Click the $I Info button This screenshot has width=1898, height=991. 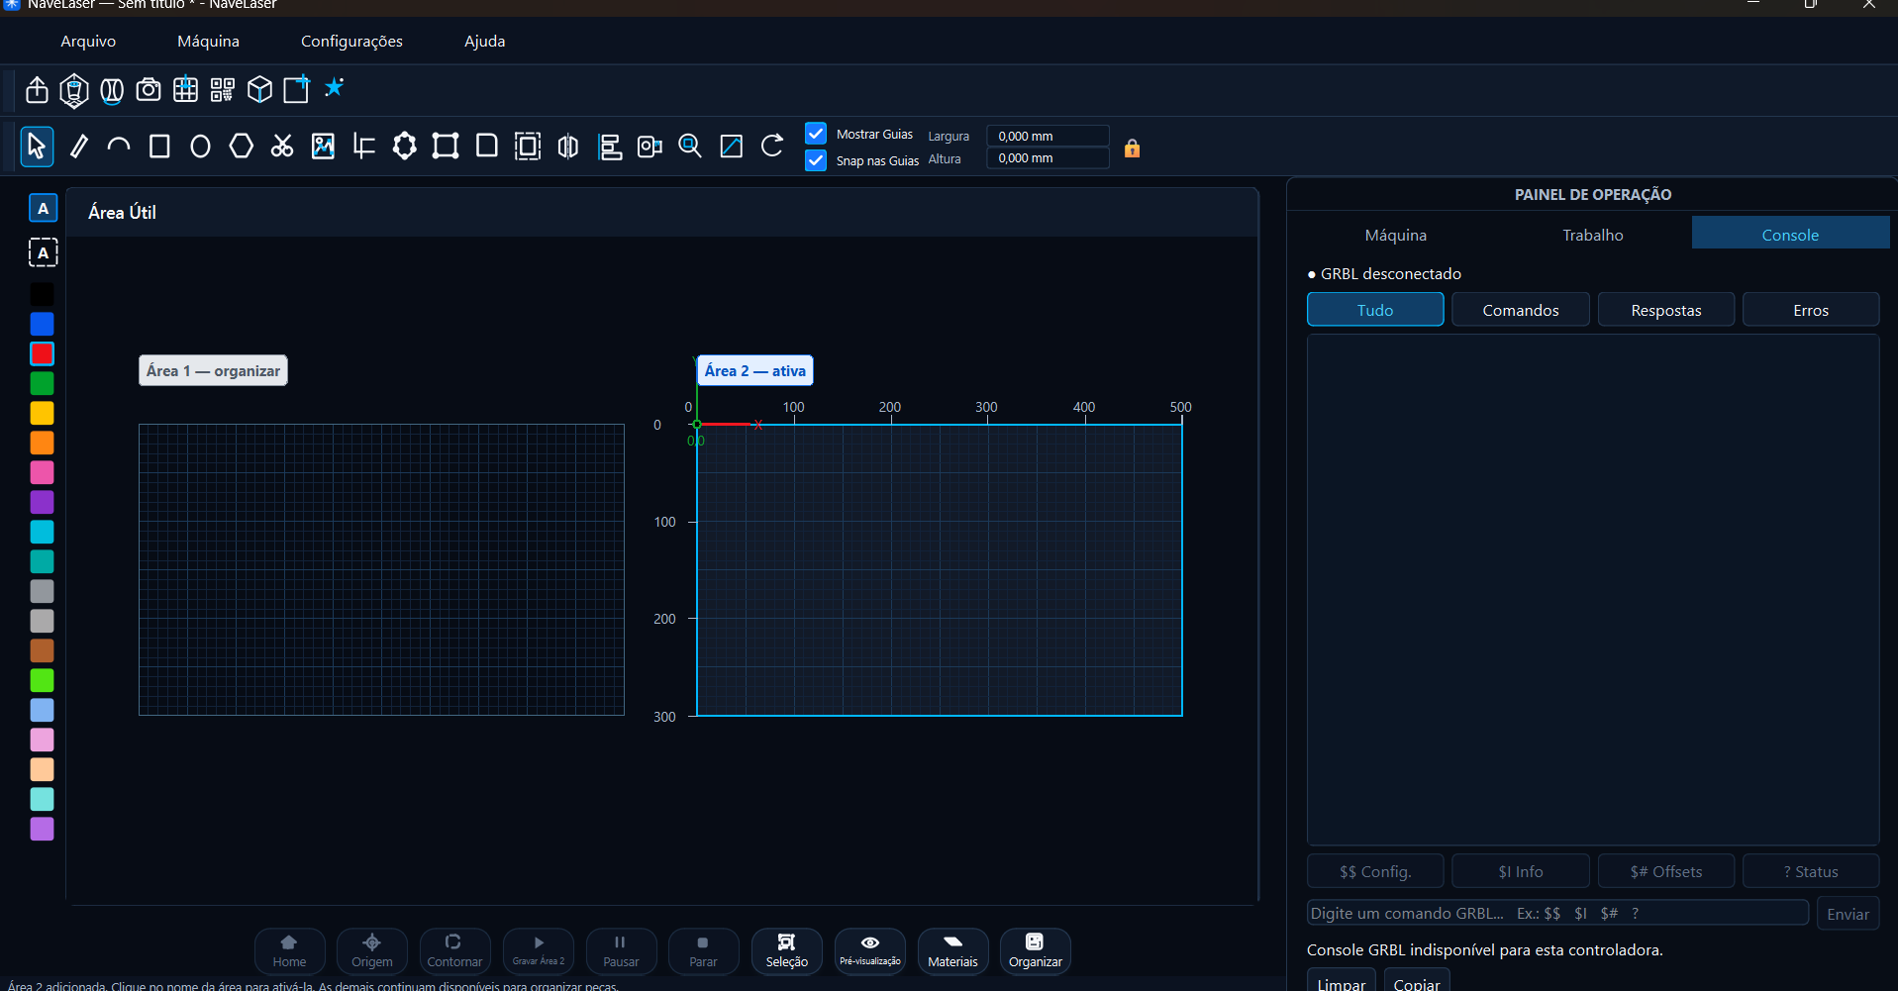coord(1521,871)
